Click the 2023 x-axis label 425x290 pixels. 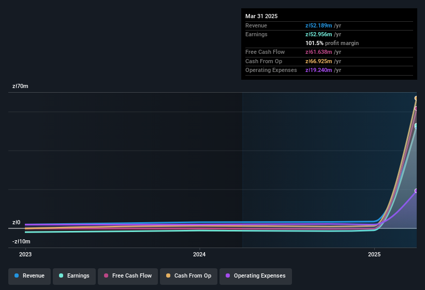coord(25,254)
